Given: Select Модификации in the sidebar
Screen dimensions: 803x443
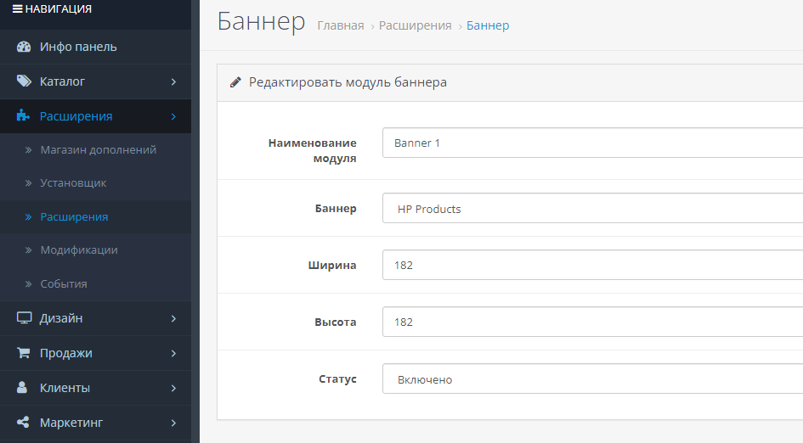Looking at the screenshot, I should tap(79, 250).
